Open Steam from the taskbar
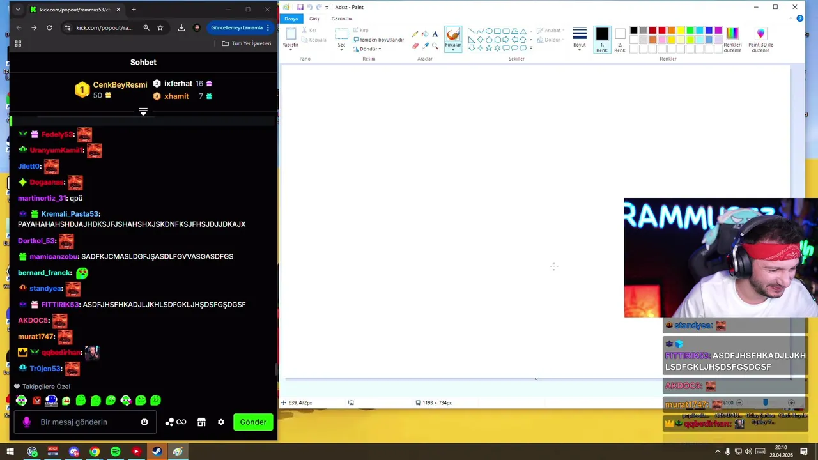Image resolution: width=818 pixels, height=460 pixels. [x=157, y=452]
